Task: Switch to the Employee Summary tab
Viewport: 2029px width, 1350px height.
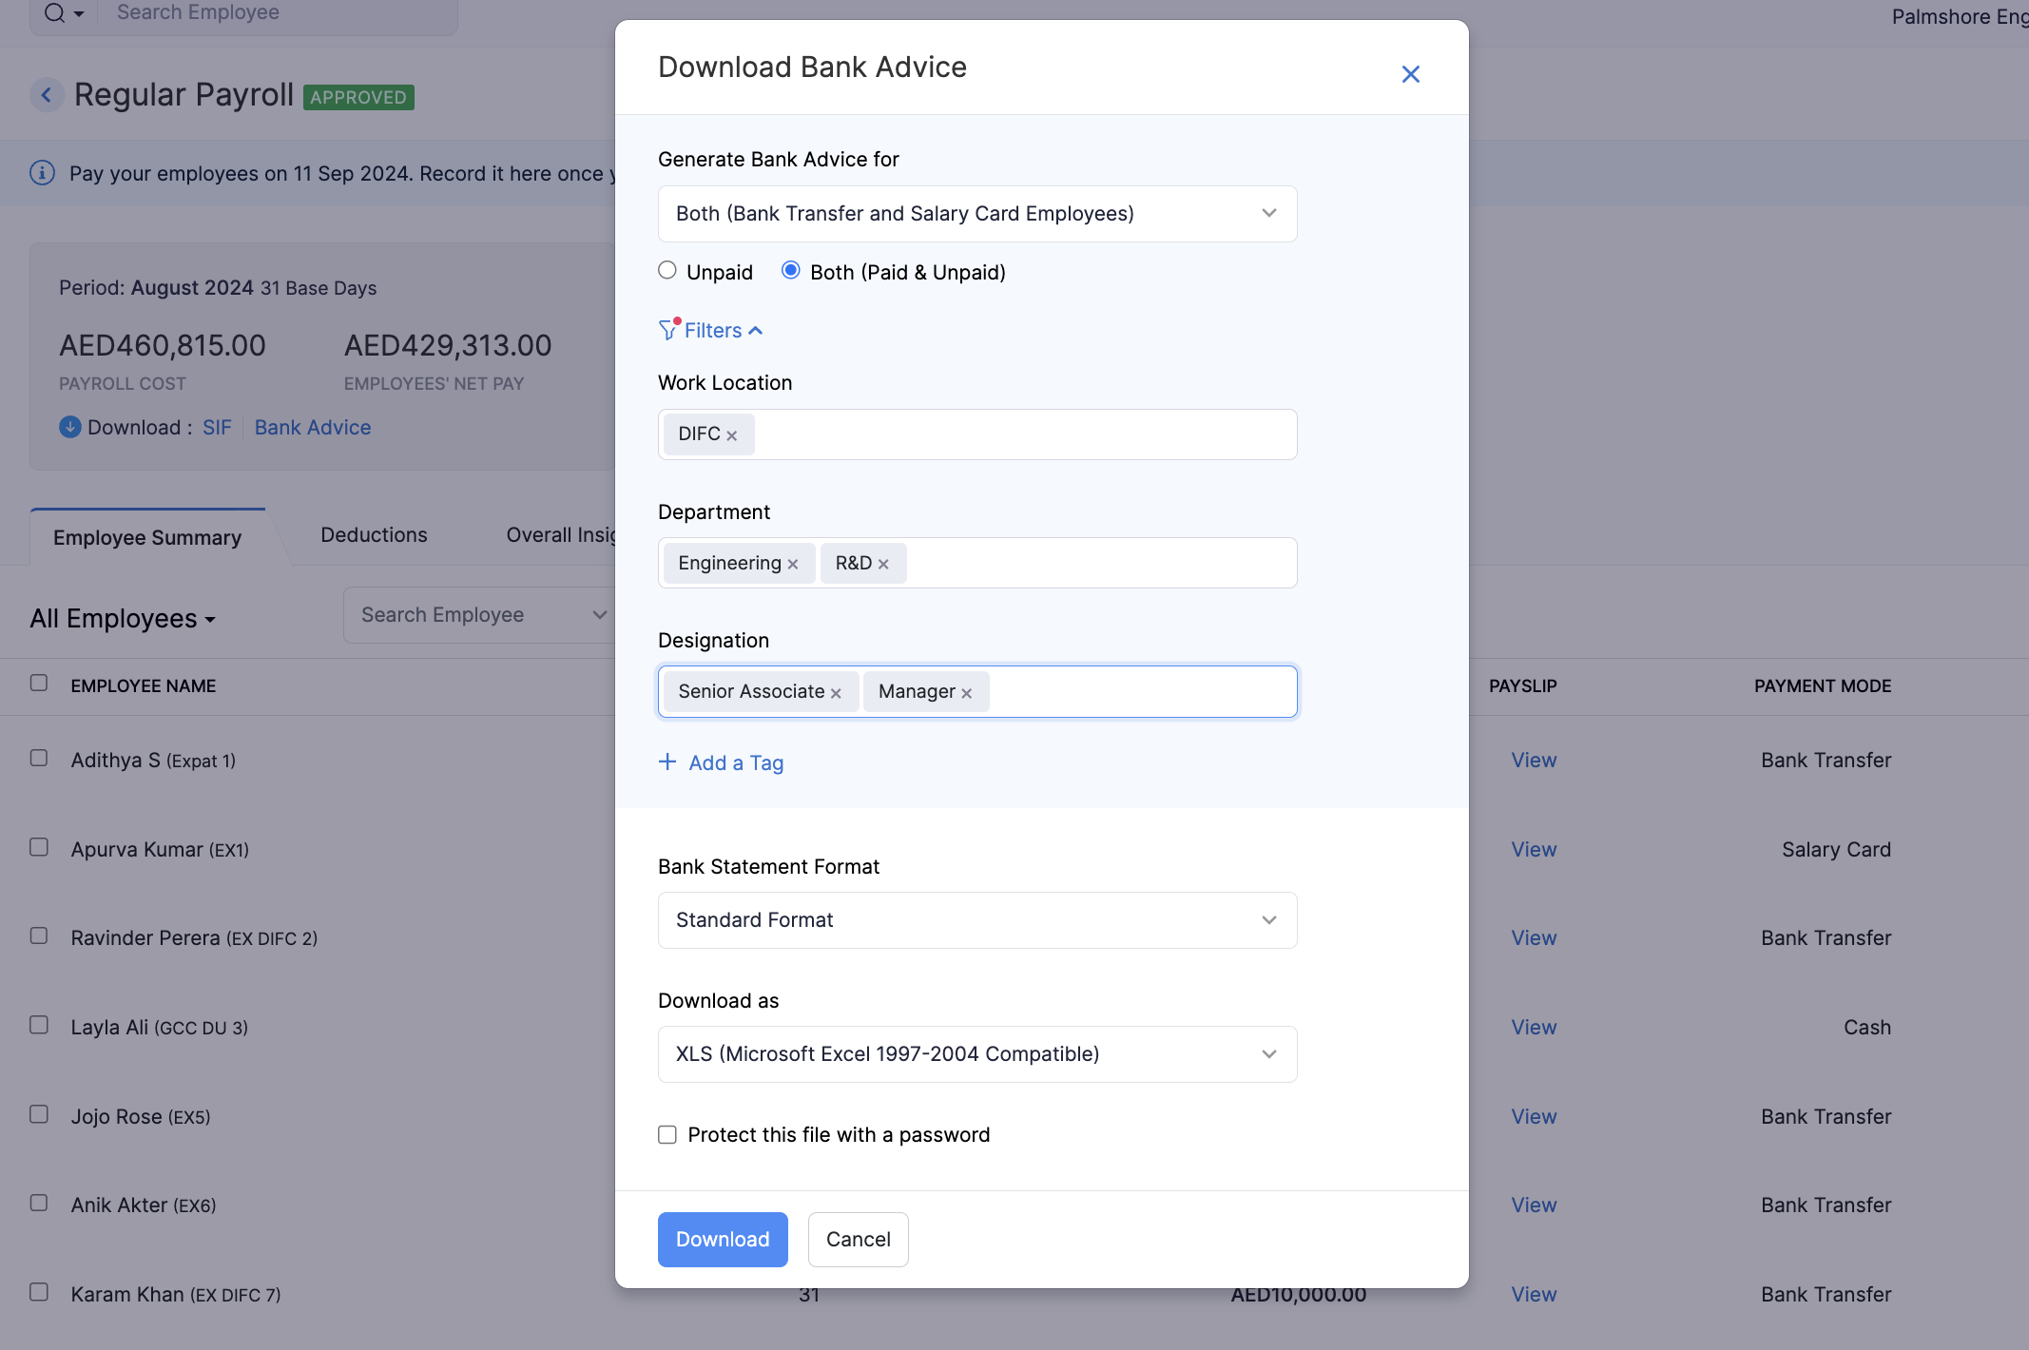Action: pyautogui.click(x=147, y=537)
